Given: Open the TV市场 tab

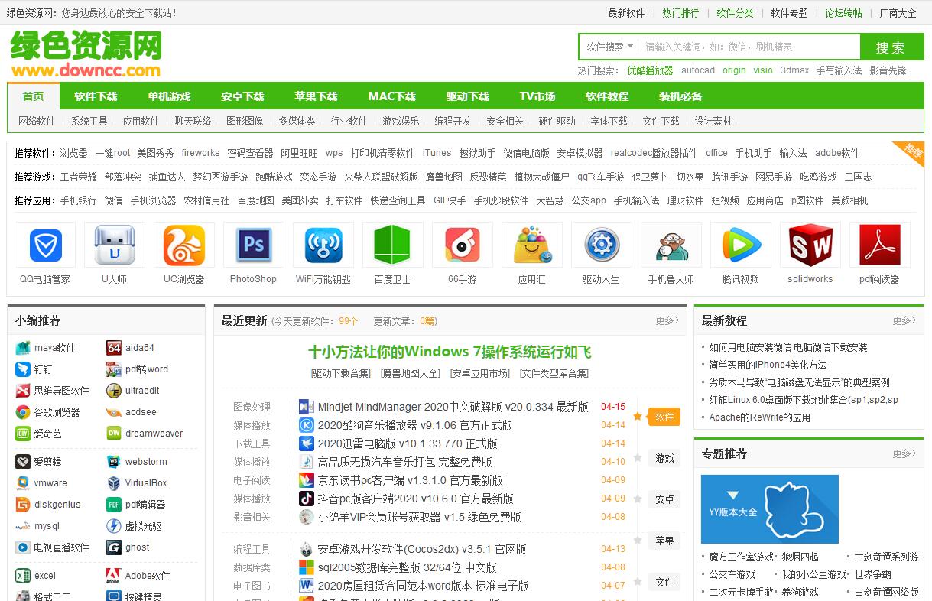Looking at the screenshot, I should click(537, 96).
